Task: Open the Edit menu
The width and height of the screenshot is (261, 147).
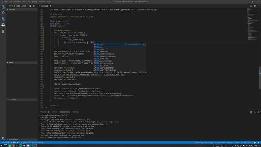Action: pyautogui.click(x=11, y=2)
